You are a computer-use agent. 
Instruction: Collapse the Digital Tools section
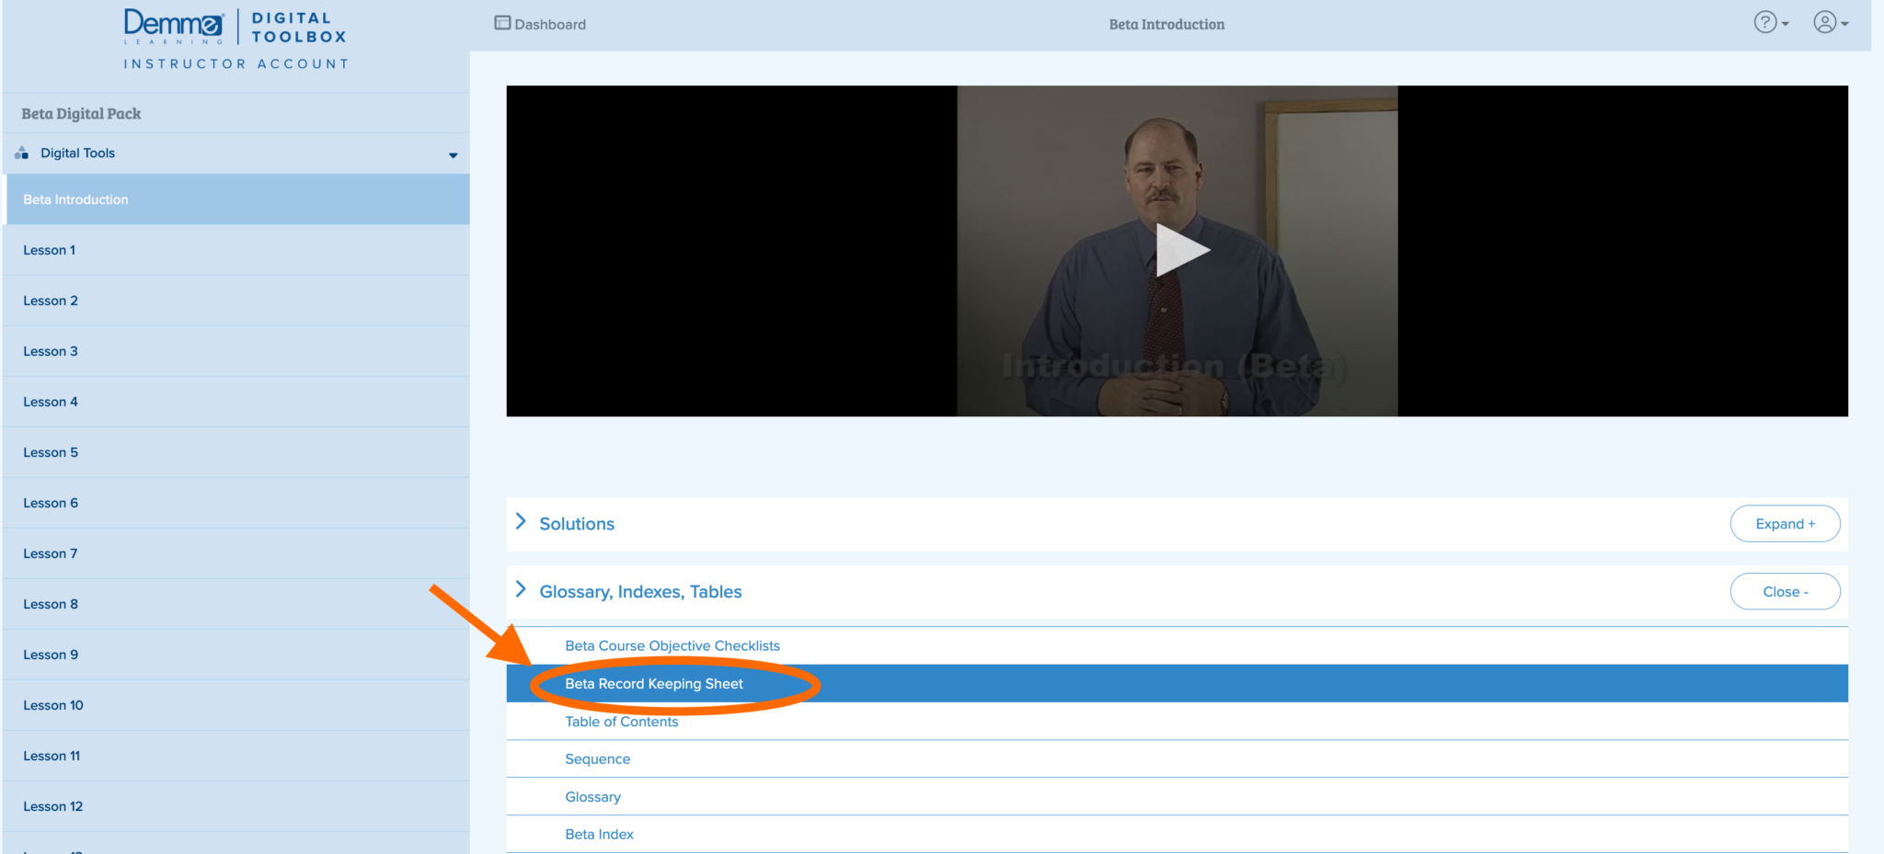click(x=452, y=154)
